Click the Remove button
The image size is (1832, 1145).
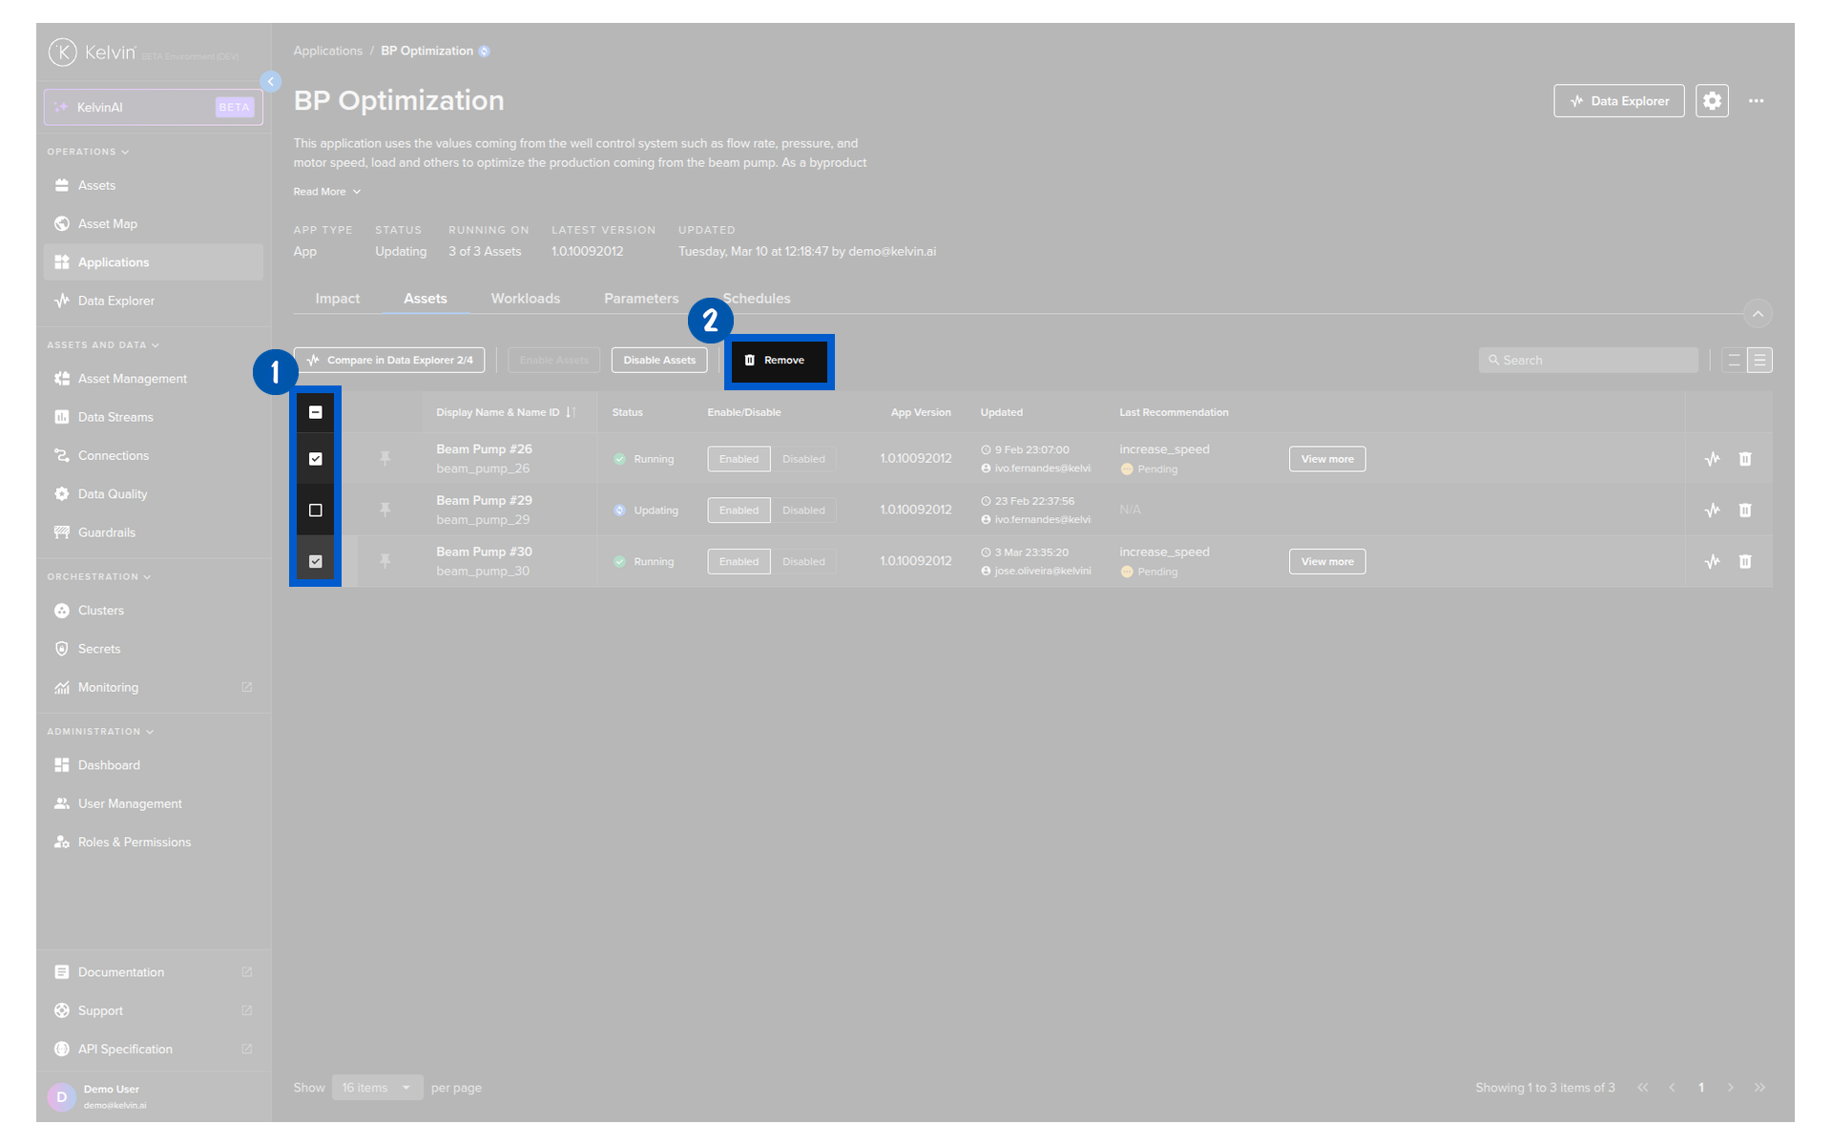(x=779, y=361)
